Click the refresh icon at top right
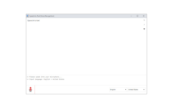The height and width of the screenshot is (108, 173). [x=144, y=20]
